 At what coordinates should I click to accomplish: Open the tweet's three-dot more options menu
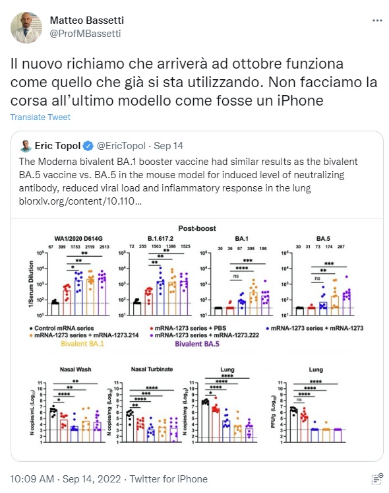click(377, 20)
